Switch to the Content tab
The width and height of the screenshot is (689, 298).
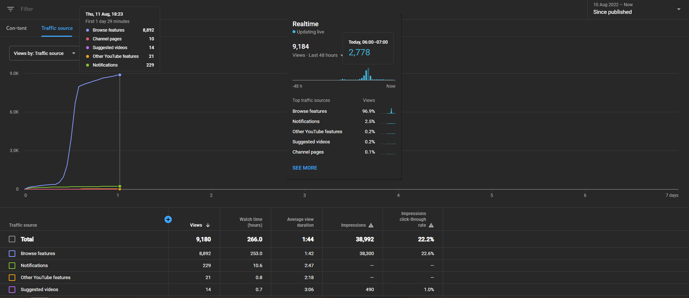[x=16, y=28]
